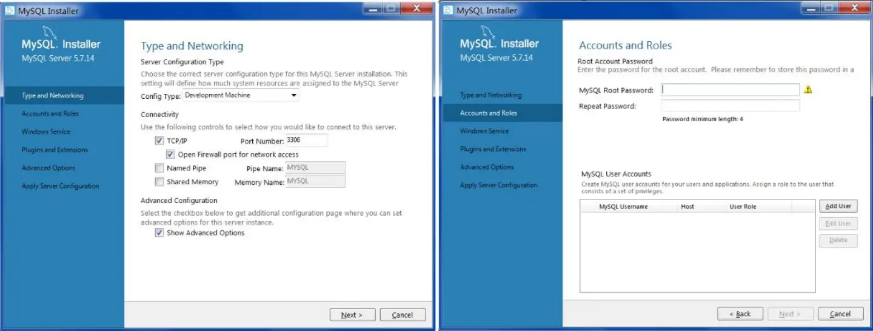Enable the Shared Memory checkbox
The width and height of the screenshot is (873, 331).
159,182
